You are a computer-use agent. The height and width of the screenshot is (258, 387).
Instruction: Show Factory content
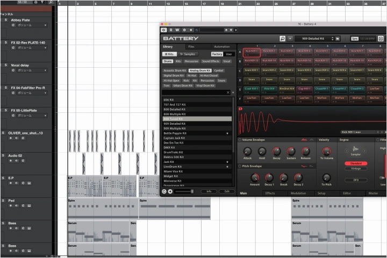(x=217, y=54)
